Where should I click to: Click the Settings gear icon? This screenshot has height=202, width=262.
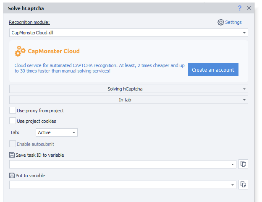coord(220,22)
